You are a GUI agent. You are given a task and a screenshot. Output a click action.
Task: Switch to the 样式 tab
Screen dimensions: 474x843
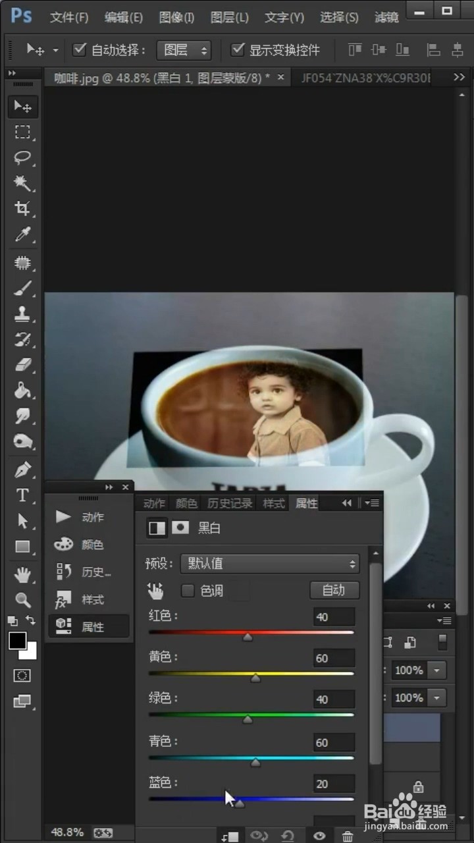click(274, 504)
